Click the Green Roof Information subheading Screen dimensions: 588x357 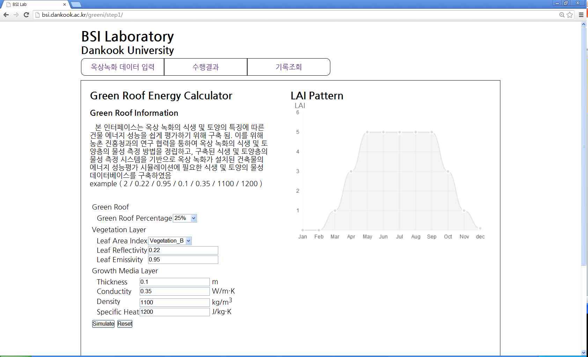point(134,113)
